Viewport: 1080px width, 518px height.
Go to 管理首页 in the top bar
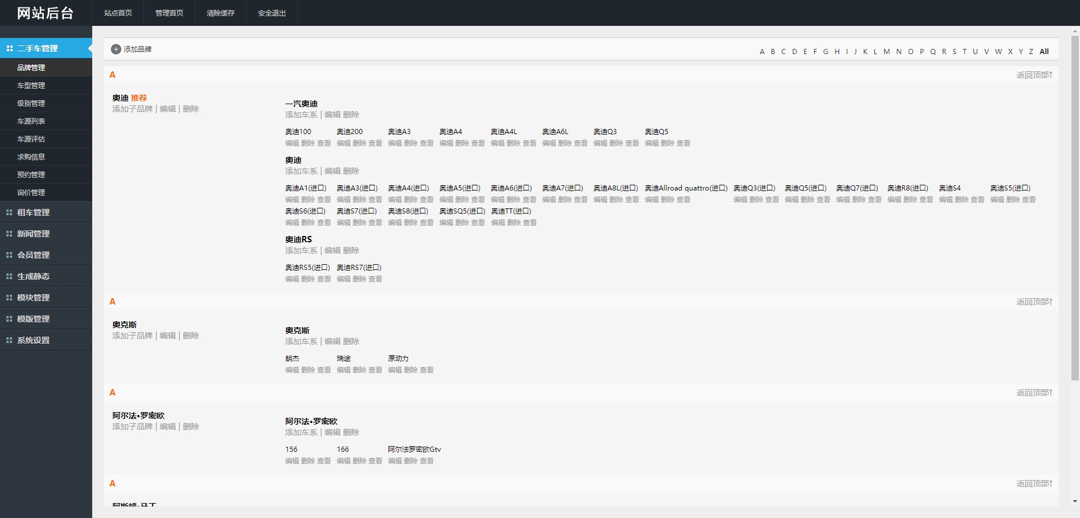169,13
